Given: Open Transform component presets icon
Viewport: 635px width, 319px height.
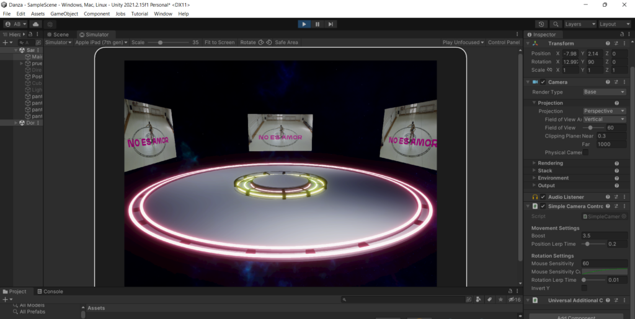Looking at the screenshot, I should (616, 43).
